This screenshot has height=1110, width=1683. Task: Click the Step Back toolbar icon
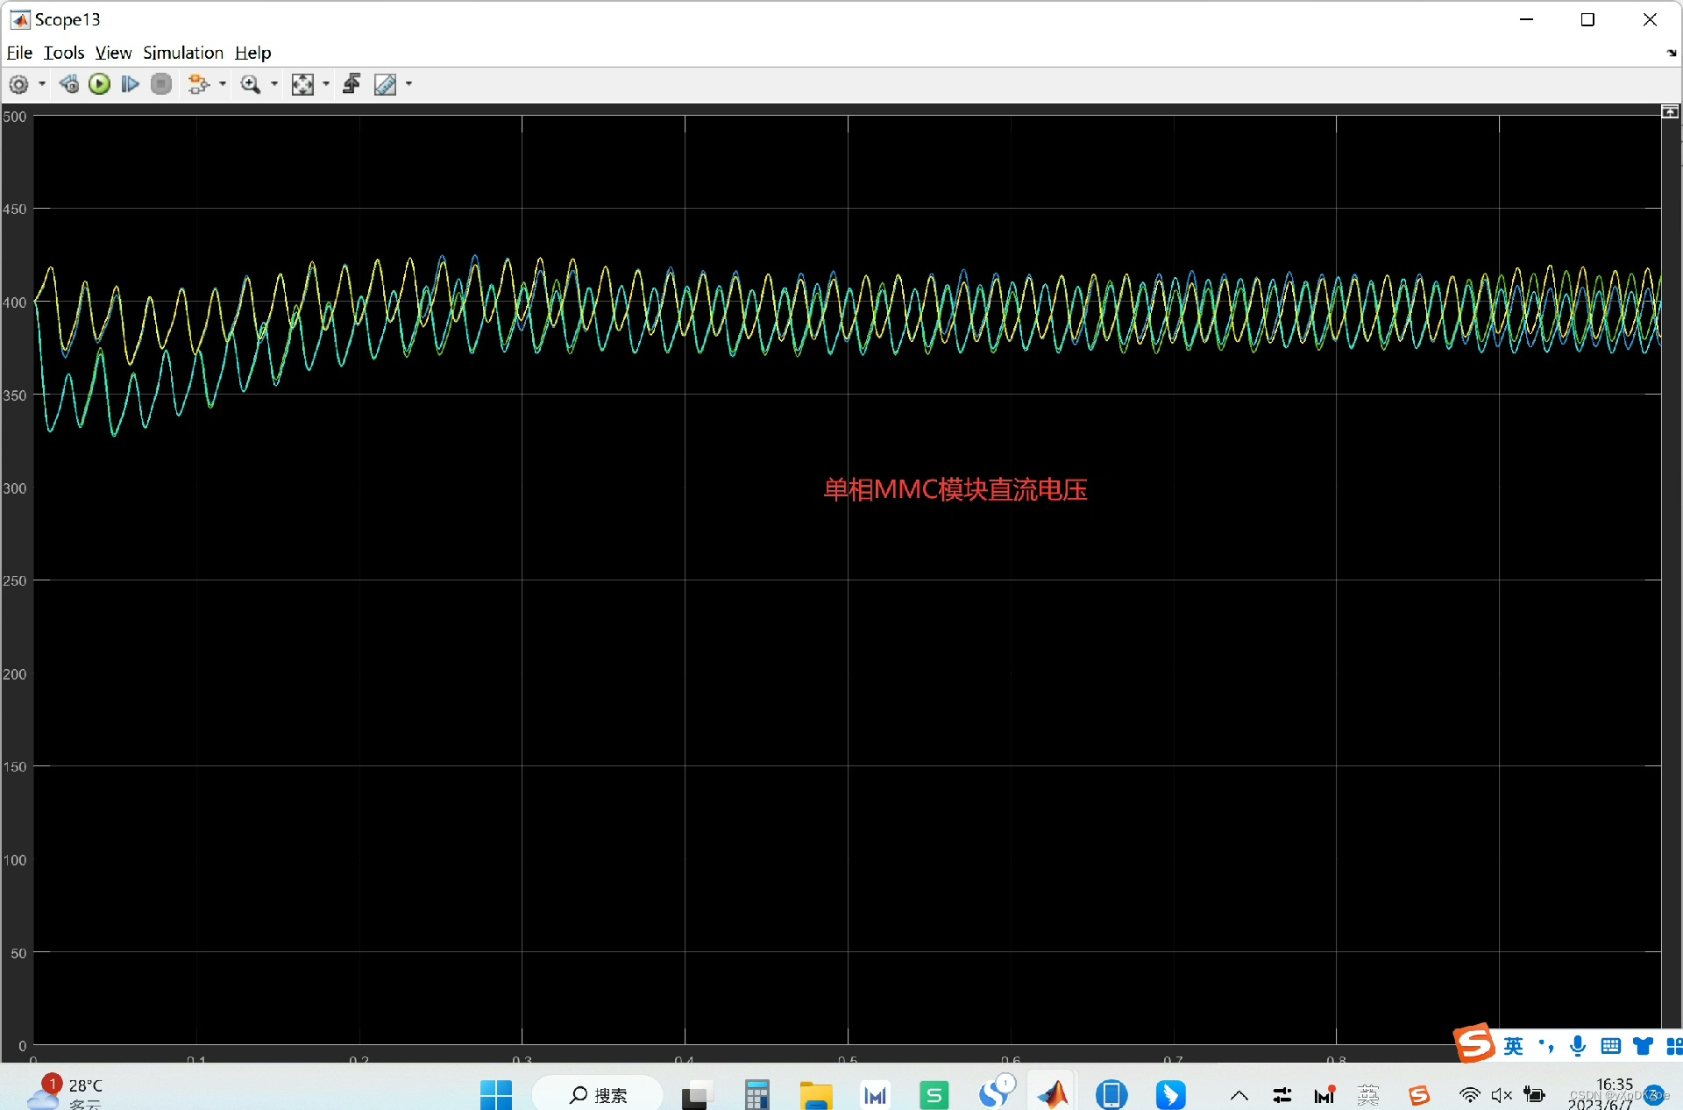coord(69,84)
